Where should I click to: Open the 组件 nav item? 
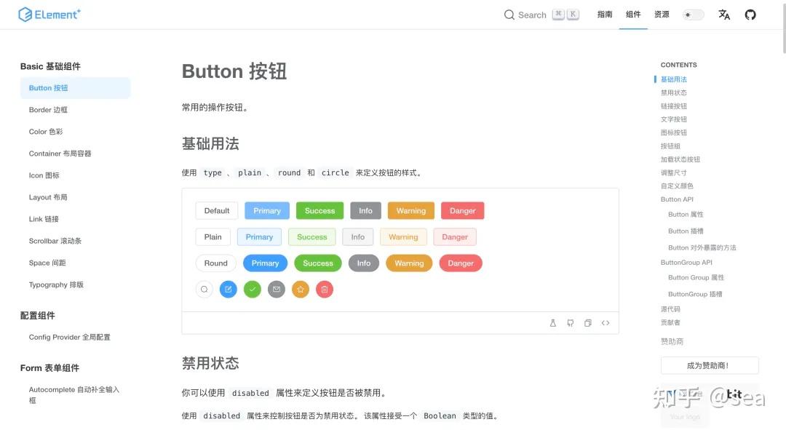[x=633, y=15]
